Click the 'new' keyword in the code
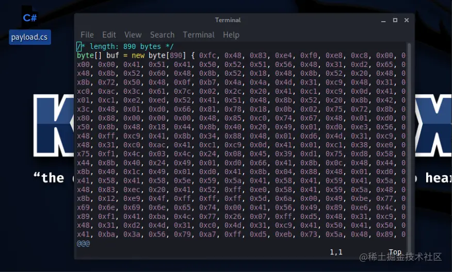The image size is (452, 272). point(138,55)
